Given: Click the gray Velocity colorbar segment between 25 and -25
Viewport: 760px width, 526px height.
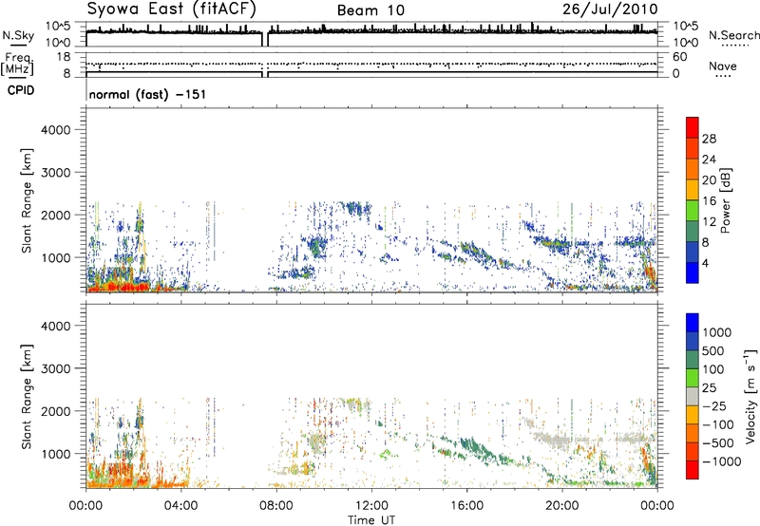Looking at the screenshot, I should [693, 396].
